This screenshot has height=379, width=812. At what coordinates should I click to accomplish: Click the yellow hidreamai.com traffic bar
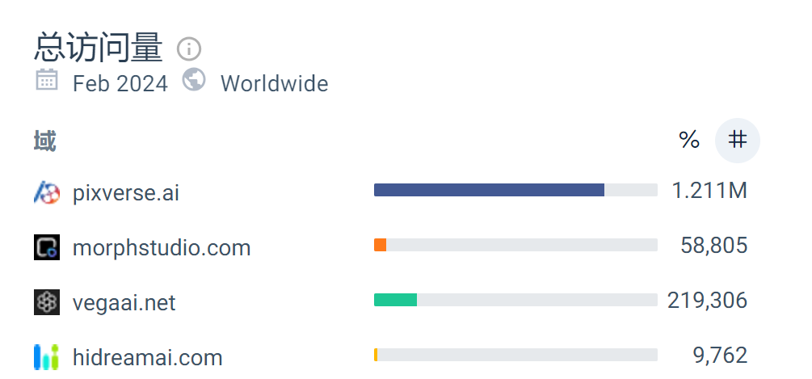[x=376, y=355]
